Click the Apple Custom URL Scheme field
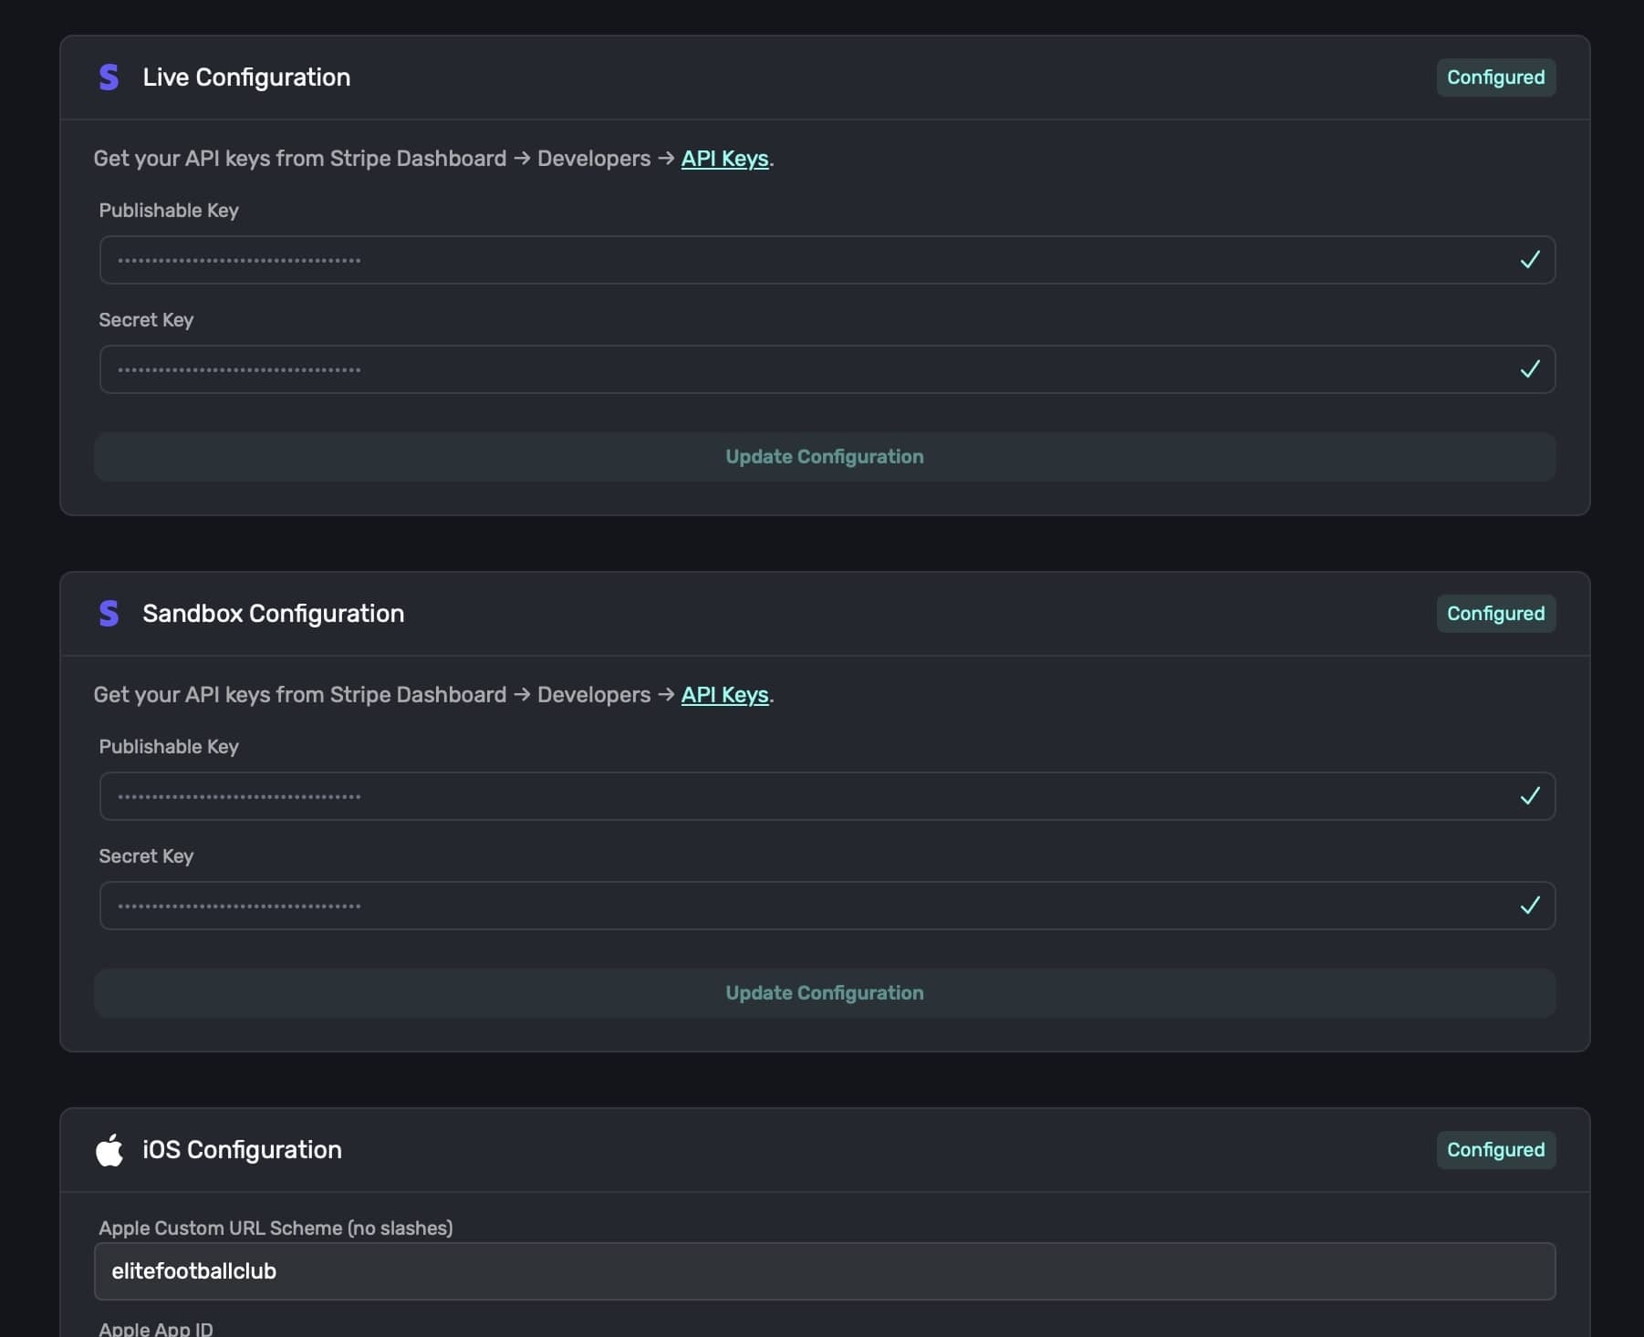 coord(824,1271)
